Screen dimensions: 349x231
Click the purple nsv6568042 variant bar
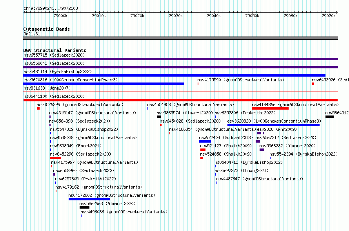click(180, 67)
